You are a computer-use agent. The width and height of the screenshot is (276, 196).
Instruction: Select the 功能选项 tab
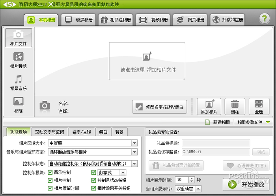[19, 132]
